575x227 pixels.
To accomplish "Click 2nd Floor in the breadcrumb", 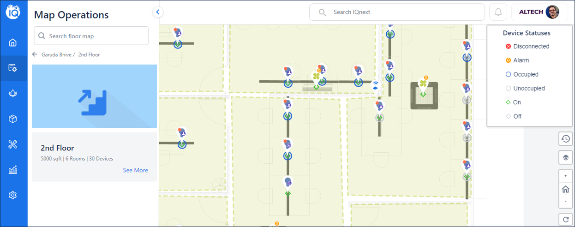I will tap(89, 54).
